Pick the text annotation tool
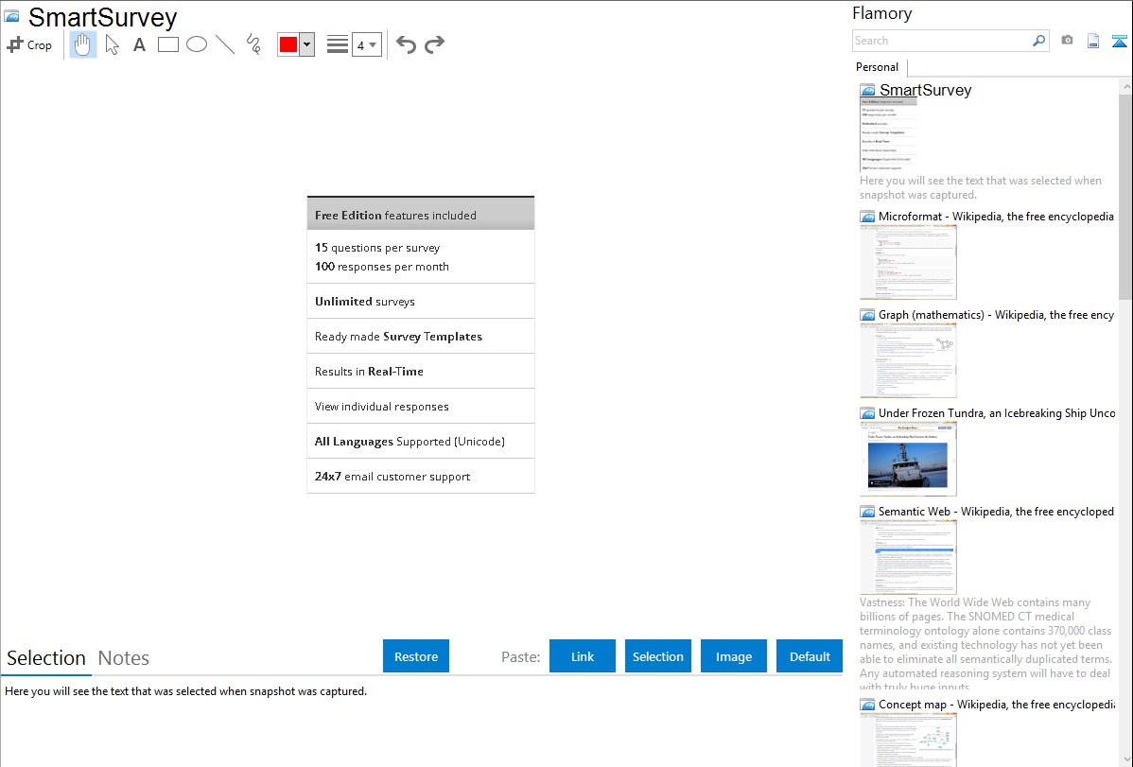Viewport: 1133px width, 767px height. 139,44
